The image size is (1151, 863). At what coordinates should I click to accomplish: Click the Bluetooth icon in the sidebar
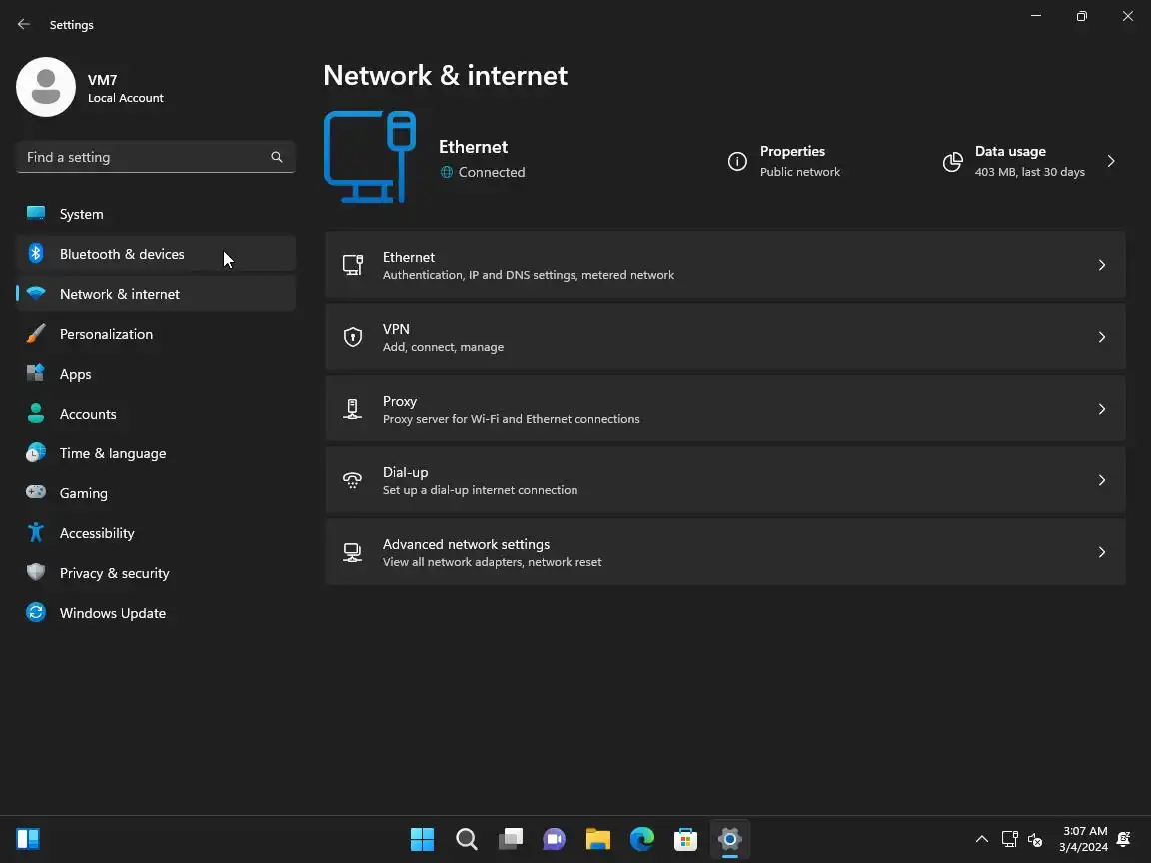pos(36,254)
